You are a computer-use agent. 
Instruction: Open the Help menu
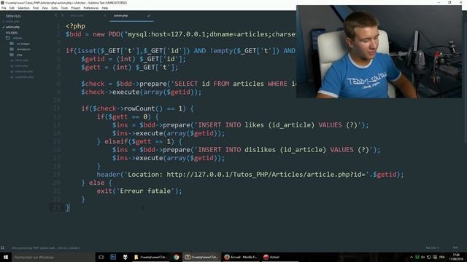105,8
